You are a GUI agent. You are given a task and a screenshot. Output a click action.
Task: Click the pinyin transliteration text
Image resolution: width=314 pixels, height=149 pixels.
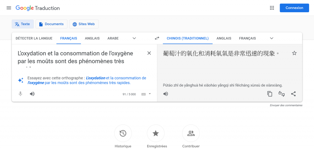click(223, 85)
